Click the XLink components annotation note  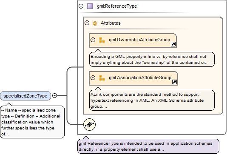[152, 100]
